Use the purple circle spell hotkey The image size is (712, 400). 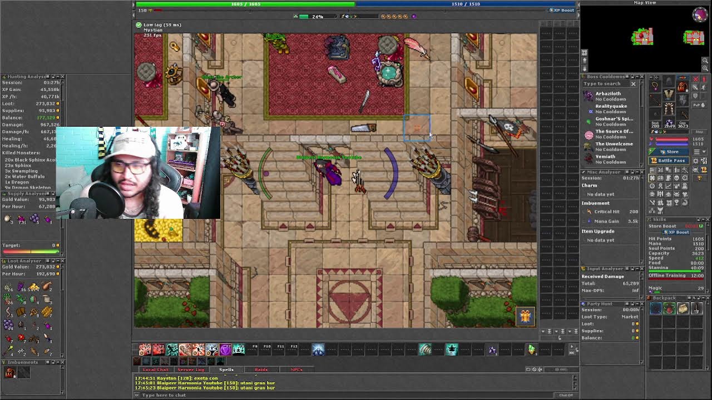pyautogui.click(x=225, y=349)
